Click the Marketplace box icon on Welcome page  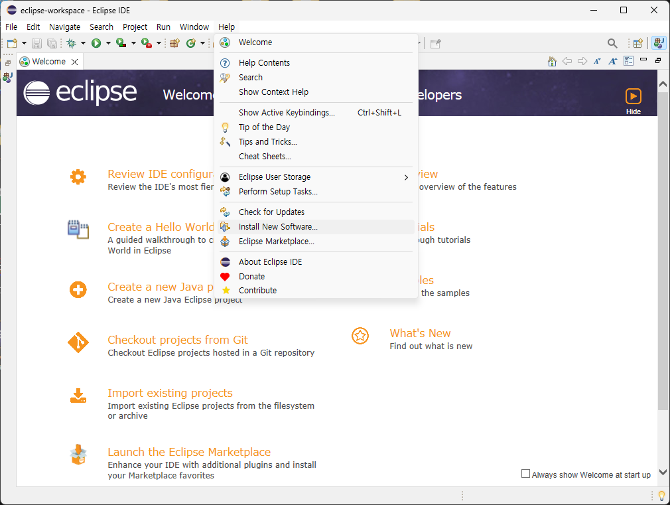click(x=78, y=455)
